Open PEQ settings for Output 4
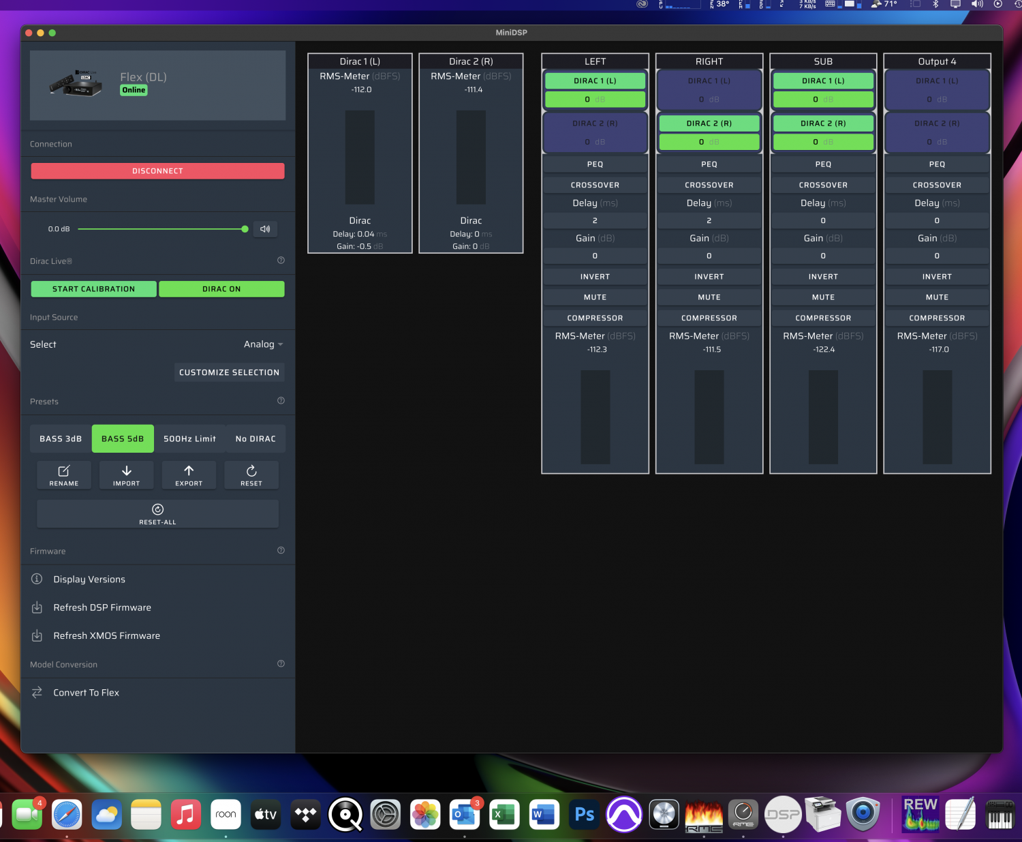Screen dimensions: 1022x842 tap(937, 164)
